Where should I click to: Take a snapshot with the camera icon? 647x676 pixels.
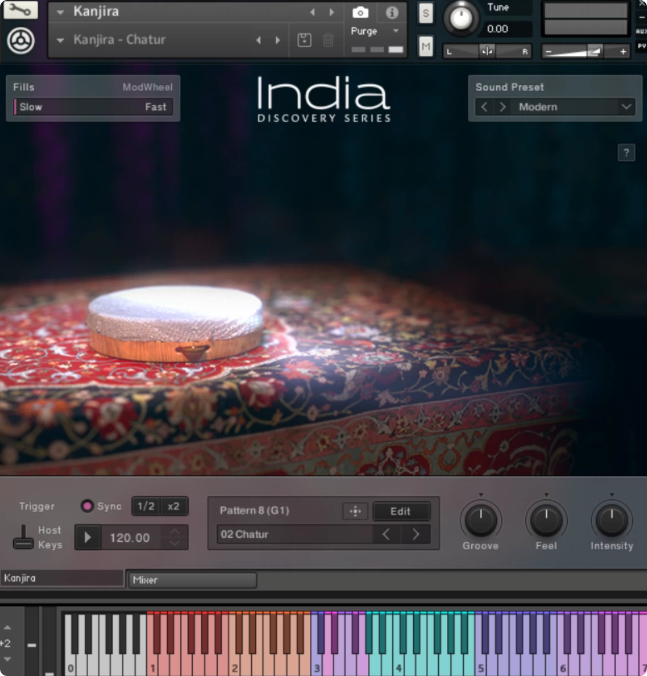[x=360, y=13]
